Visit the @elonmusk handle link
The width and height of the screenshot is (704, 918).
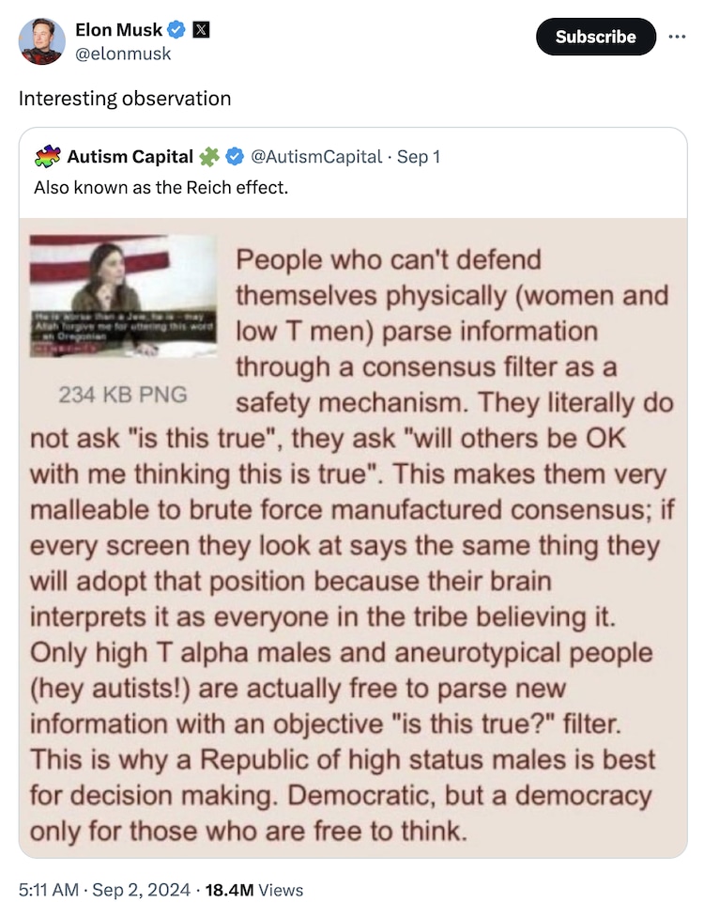[x=123, y=54]
